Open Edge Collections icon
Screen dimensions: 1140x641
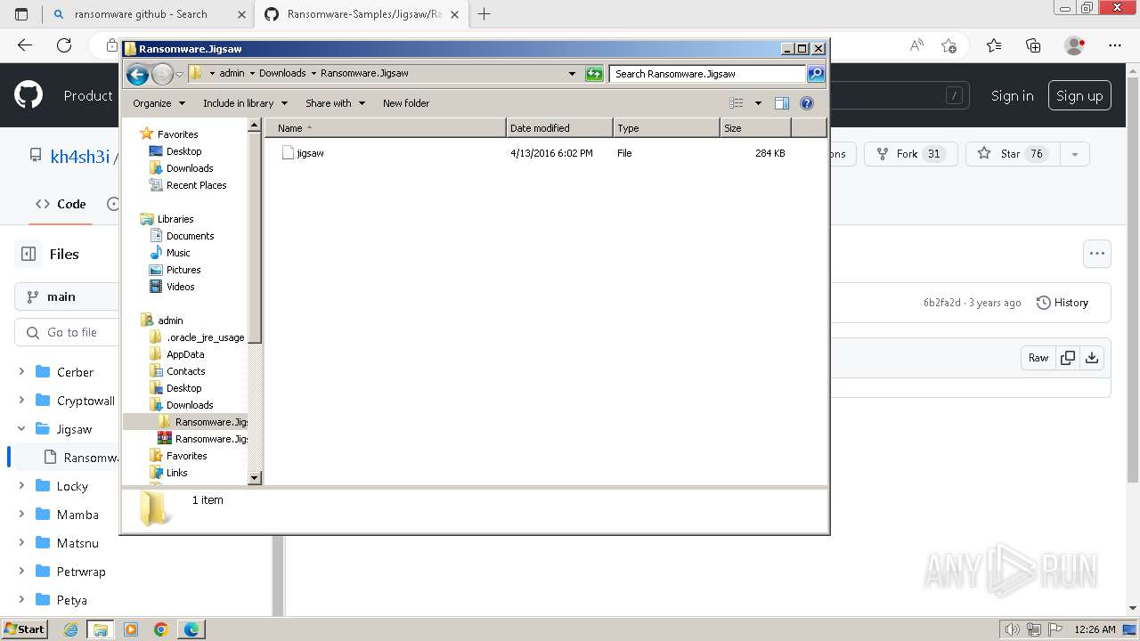pos(1033,45)
